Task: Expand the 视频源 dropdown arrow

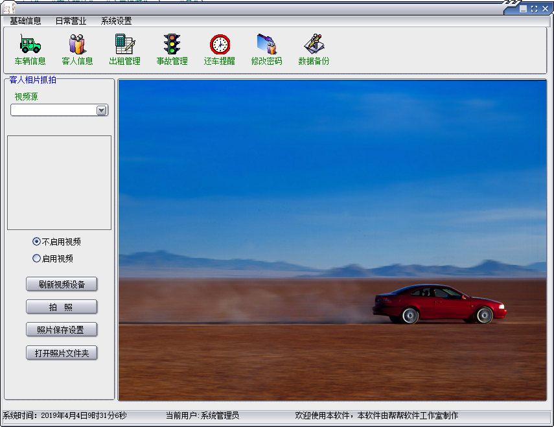Action: coord(101,111)
